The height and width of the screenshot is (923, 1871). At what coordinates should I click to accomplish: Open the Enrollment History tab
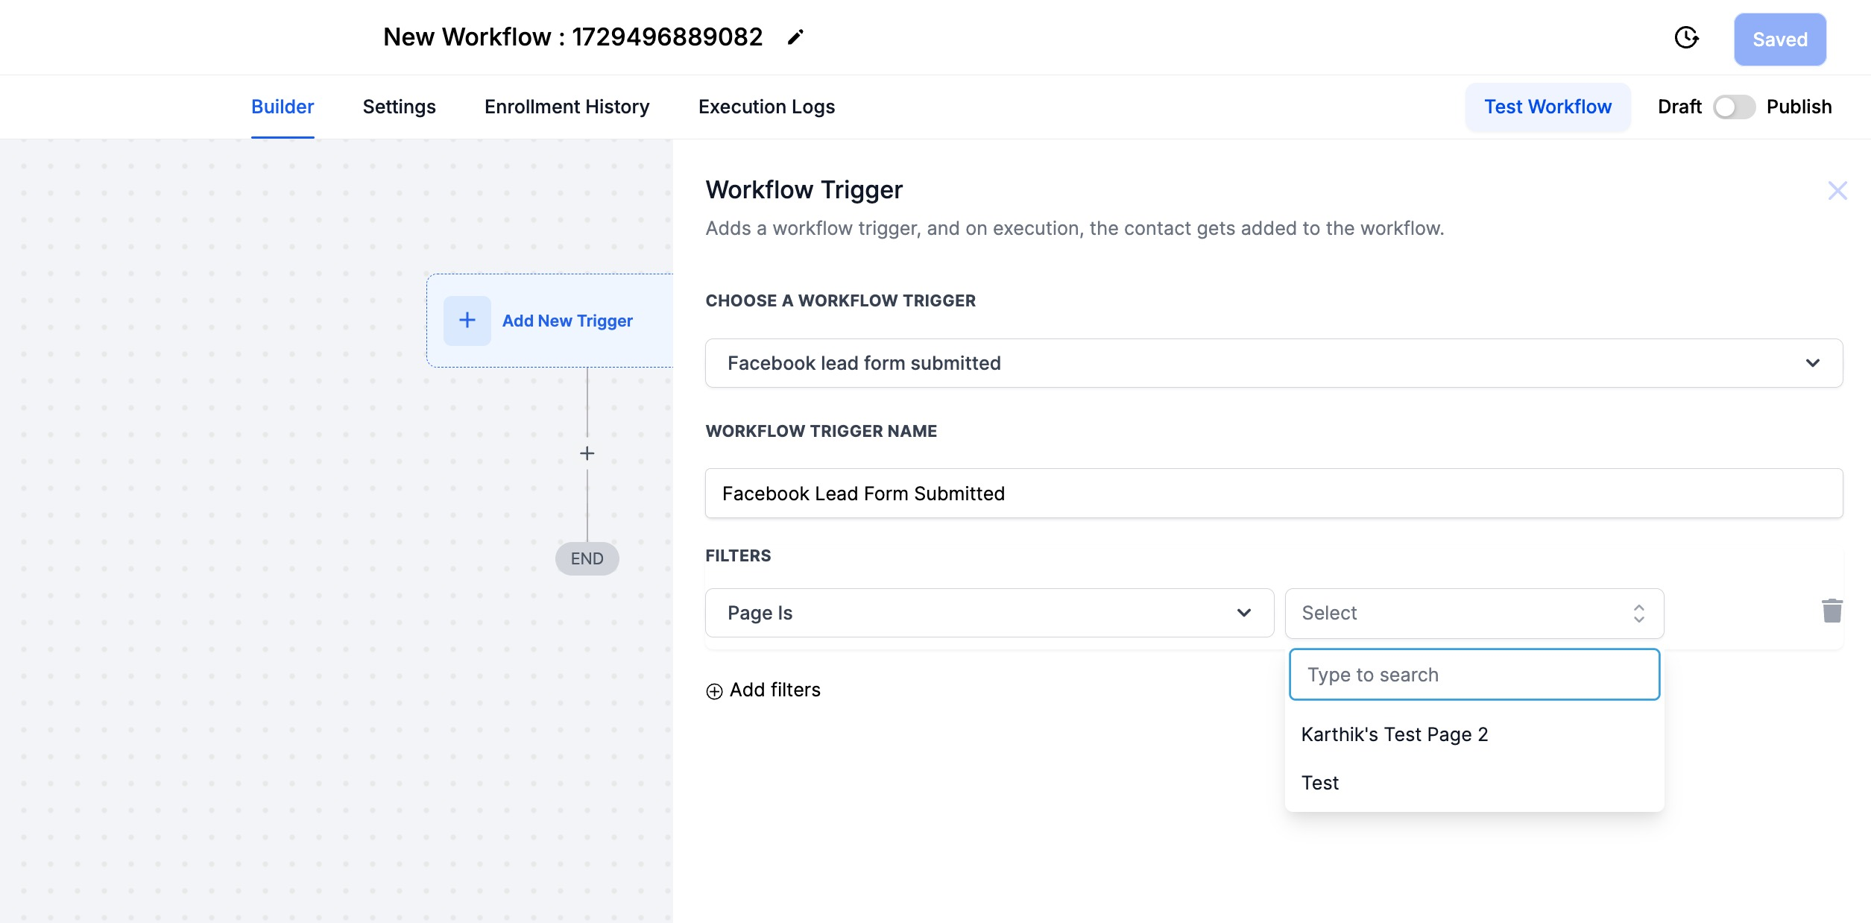coord(567,107)
